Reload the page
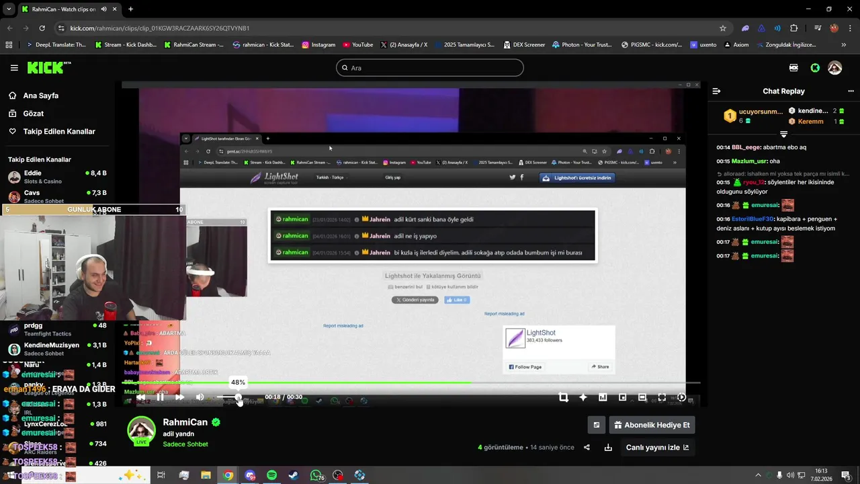The height and width of the screenshot is (484, 860). pos(42,28)
